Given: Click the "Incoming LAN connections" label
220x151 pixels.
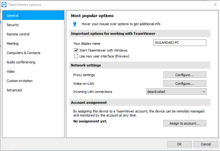Looking at the screenshot, I should (93, 92).
